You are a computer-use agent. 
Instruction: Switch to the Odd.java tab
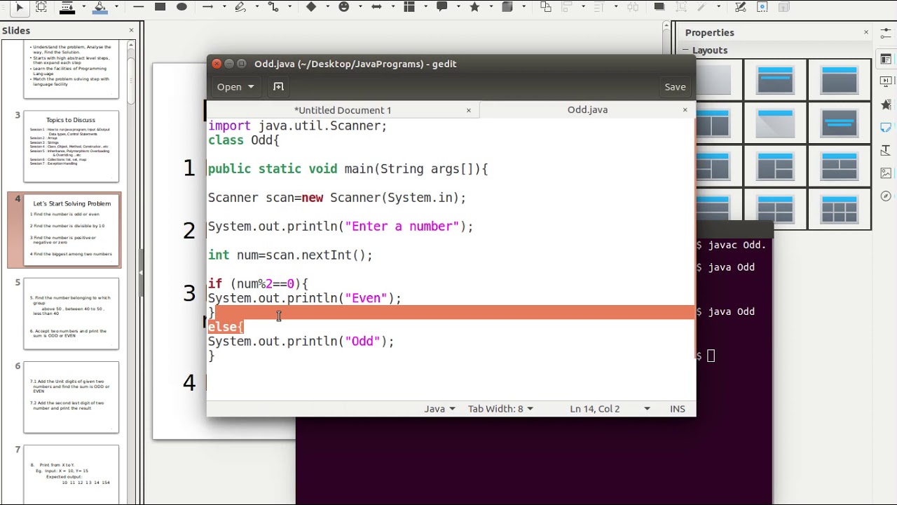pos(587,109)
